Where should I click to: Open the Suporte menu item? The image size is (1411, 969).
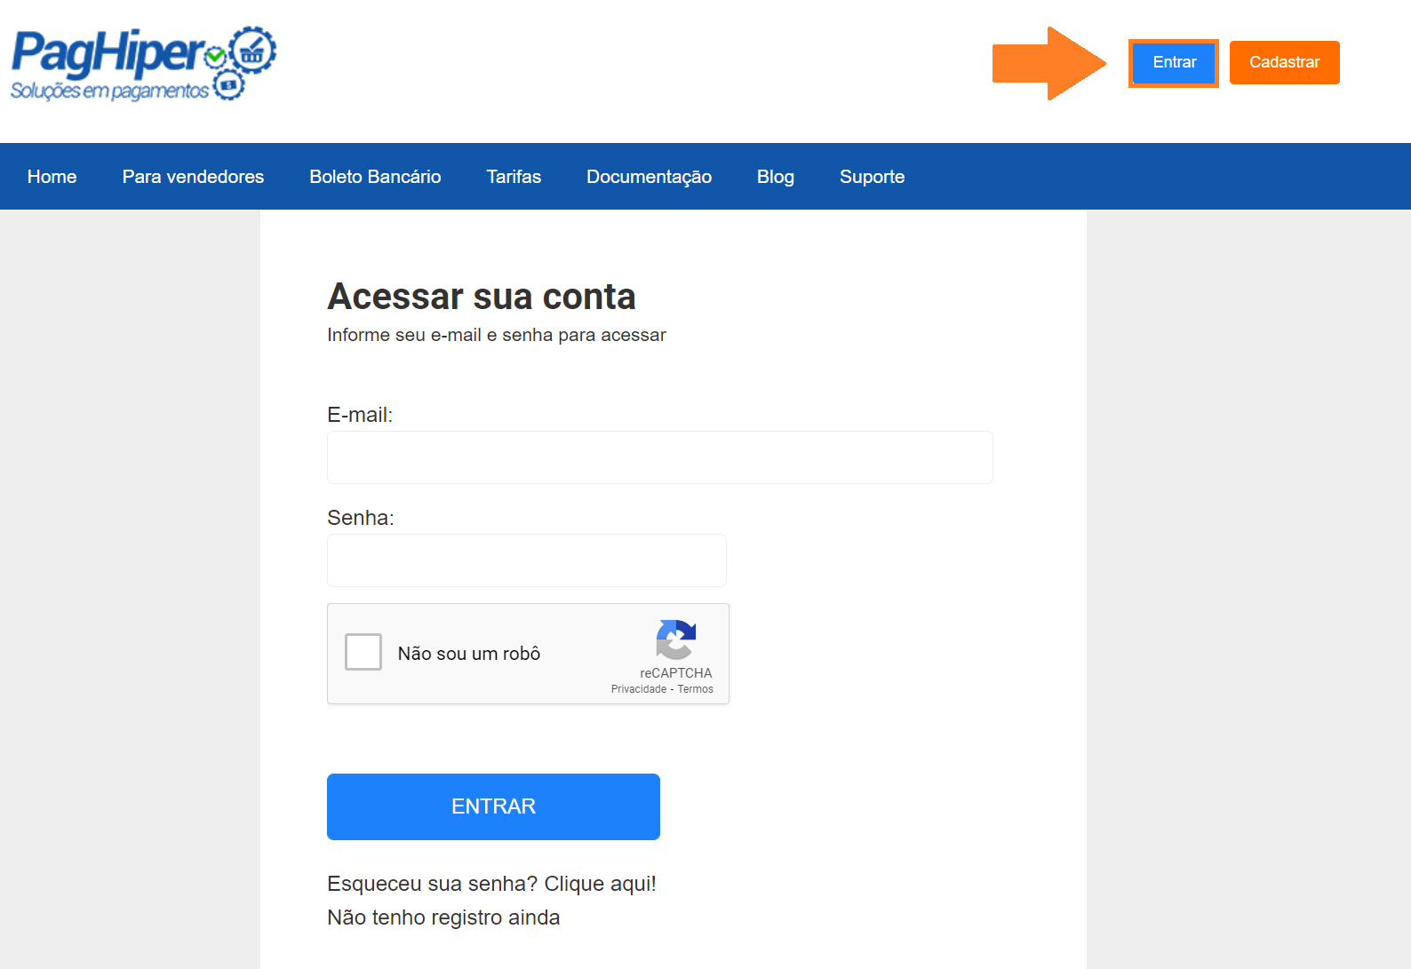click(873, 177)
